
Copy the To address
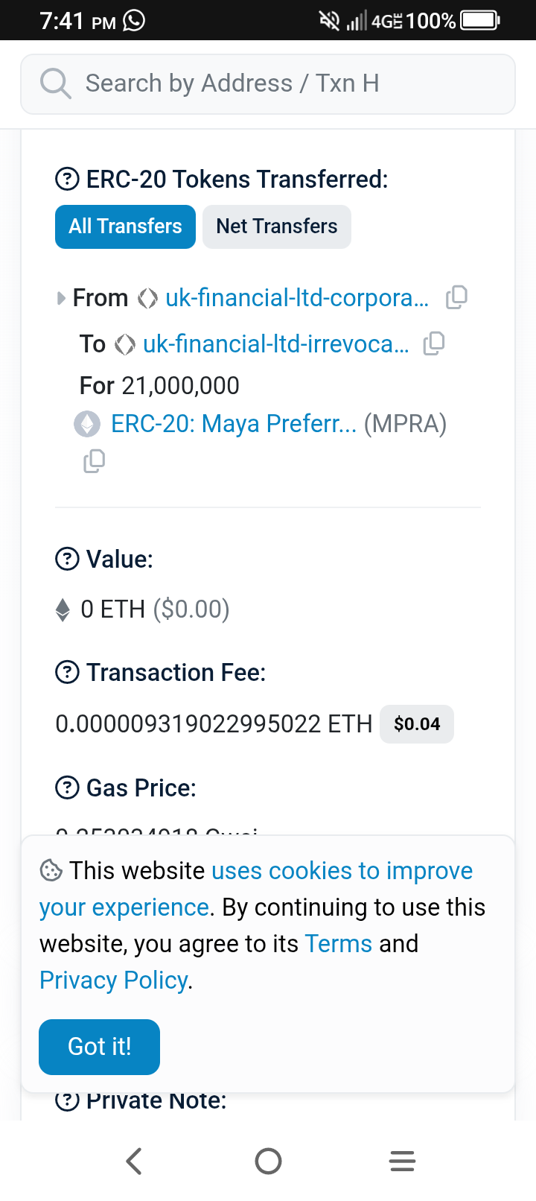434,343
